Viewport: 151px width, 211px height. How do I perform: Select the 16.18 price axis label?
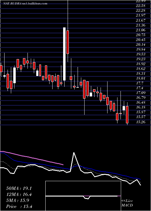[141, 108]
